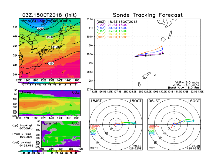
Task: Click '1000' pressure label on U-wind axis
Action: tap(15, 116)
